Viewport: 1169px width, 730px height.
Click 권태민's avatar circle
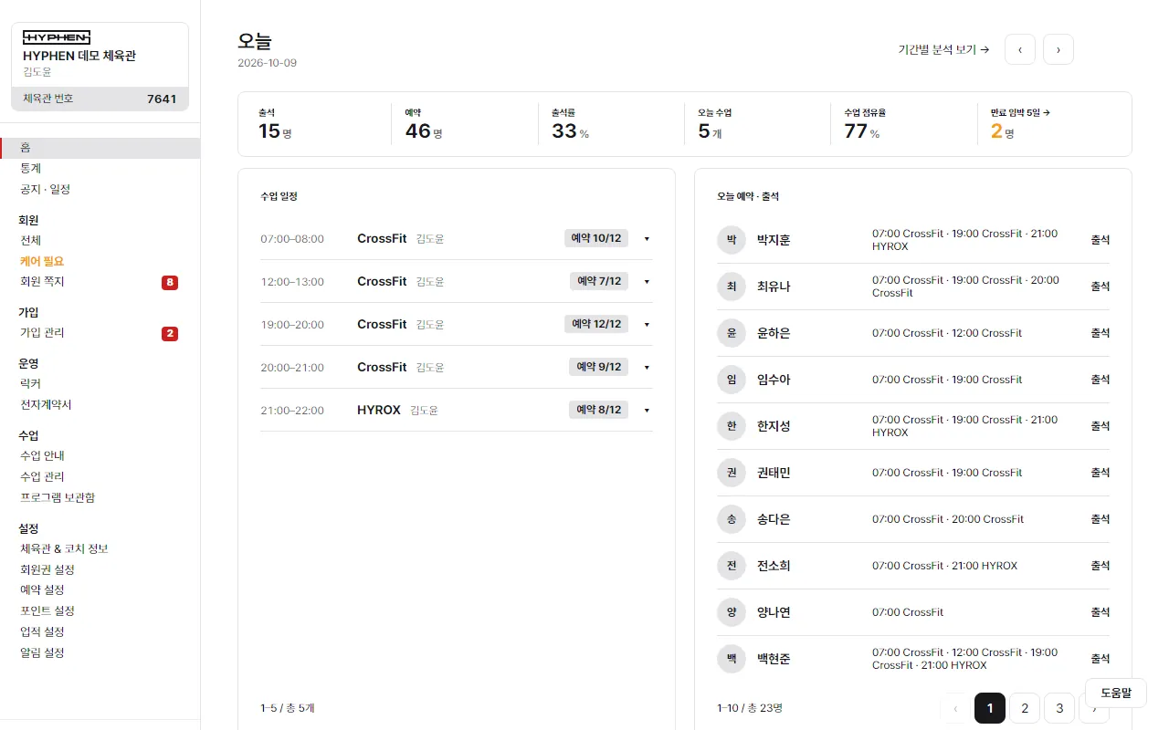[732, 473]
